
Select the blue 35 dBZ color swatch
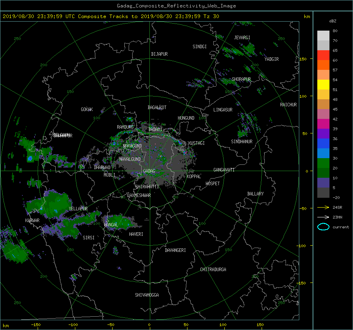[x=323, y=143]
